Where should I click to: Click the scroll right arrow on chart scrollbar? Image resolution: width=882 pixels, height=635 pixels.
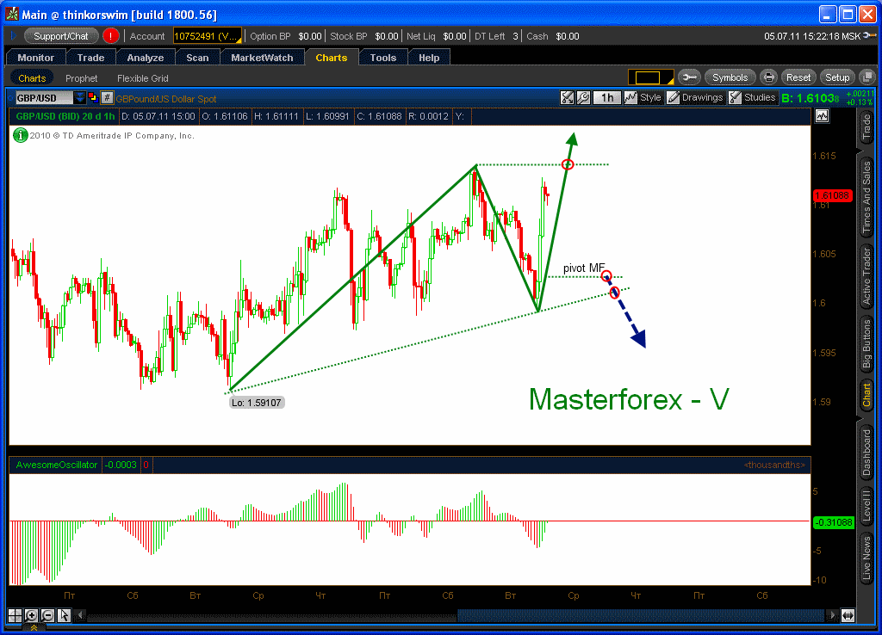tap(831, 615)
